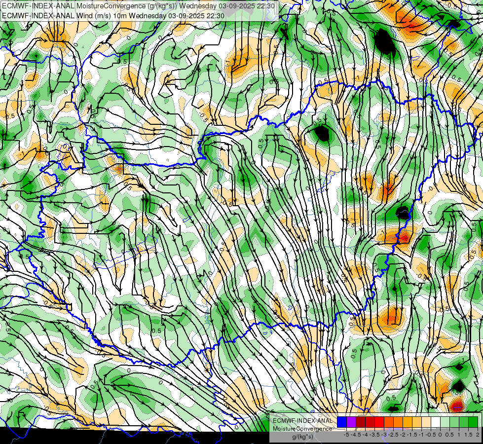Click the blue swatch in the legend
The width and height of the screenshot is (483, 444).
pyautogui.click(x=342, y=422)
